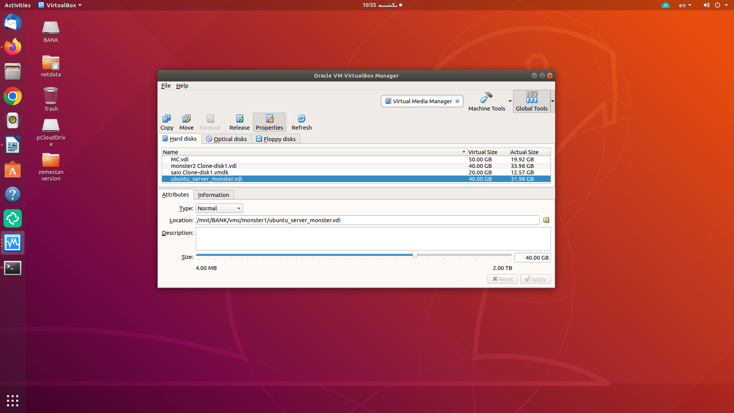
Task: Browse for disk location folder icon
Action: [x=546, y=220]
